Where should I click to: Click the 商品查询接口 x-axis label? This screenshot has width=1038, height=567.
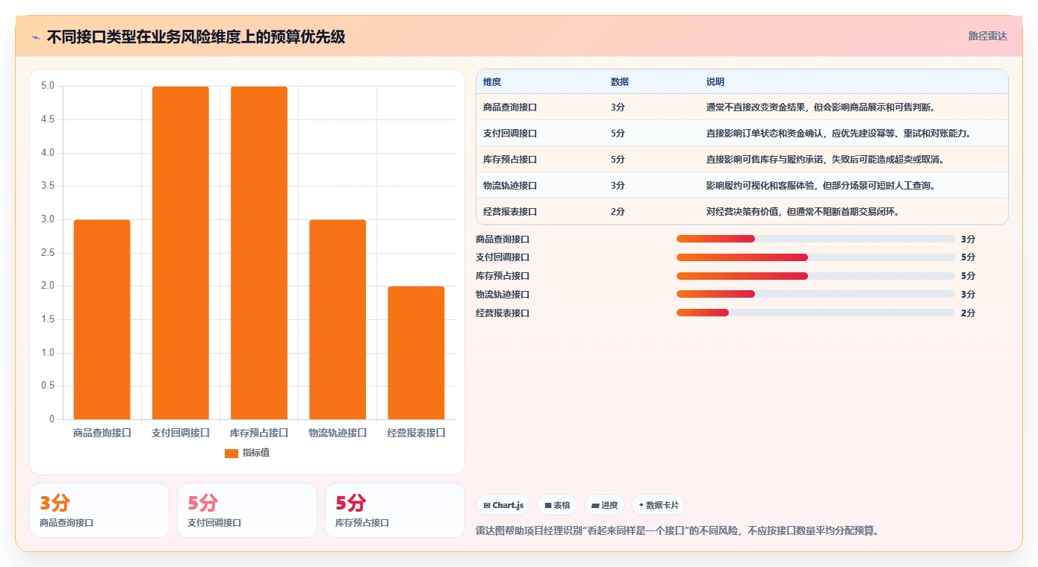click(102, 433)
